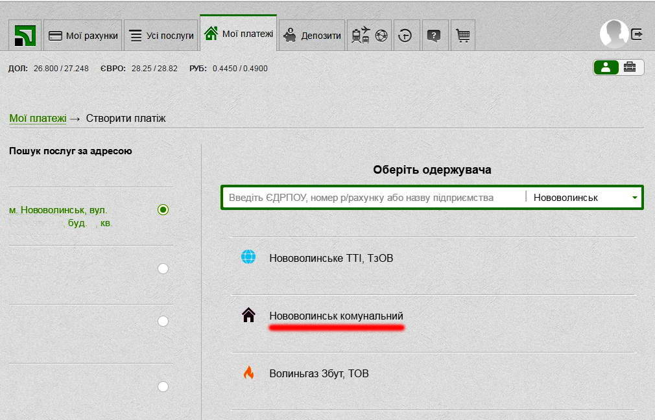655x420 pixels.
Task: Open the help question mark icon
Action: point(434,36)
